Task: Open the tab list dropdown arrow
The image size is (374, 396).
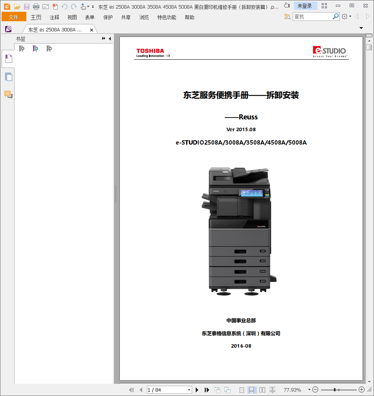Action: pyautogui.click(x=361, y=28)
